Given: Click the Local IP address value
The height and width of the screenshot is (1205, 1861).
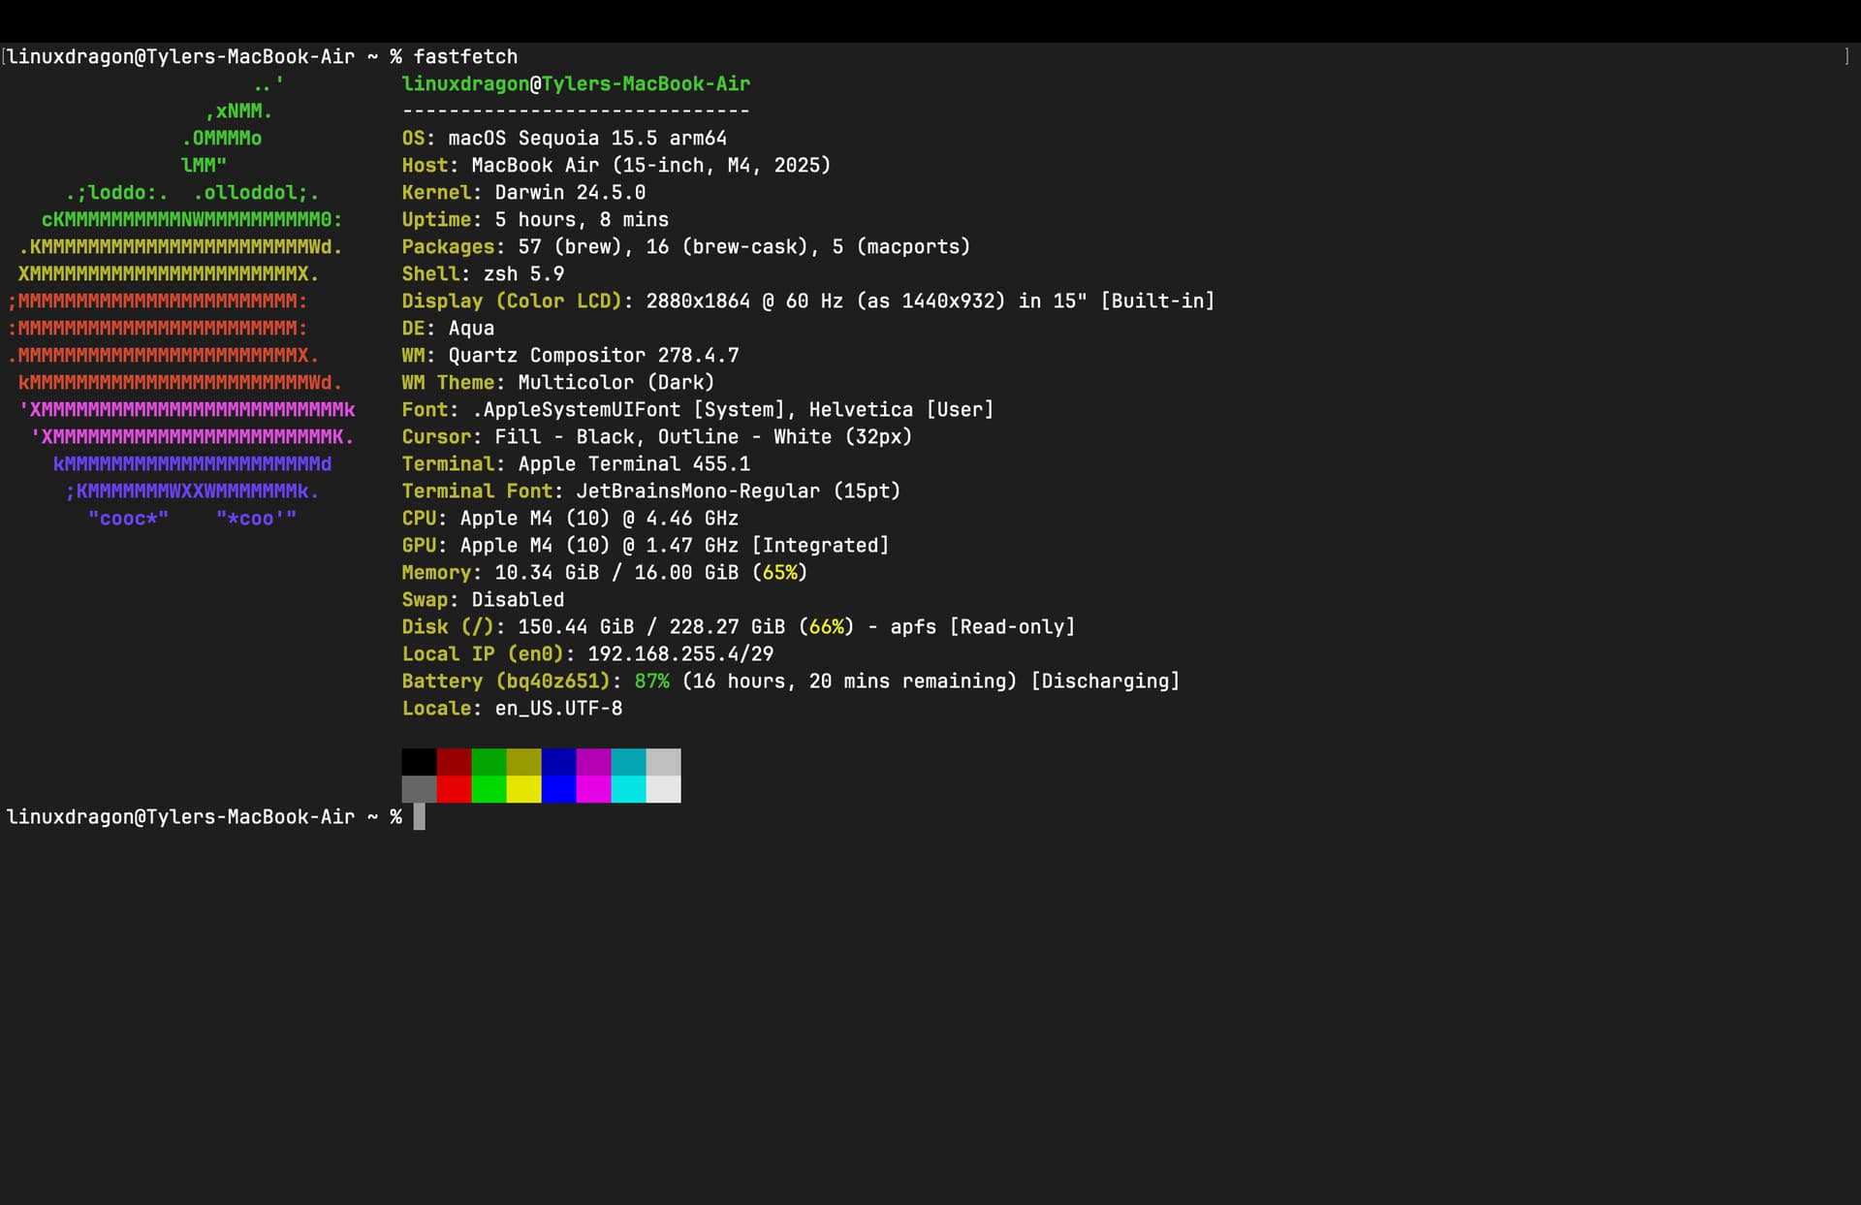Looking at the screenshot, I should coord(680,653).
